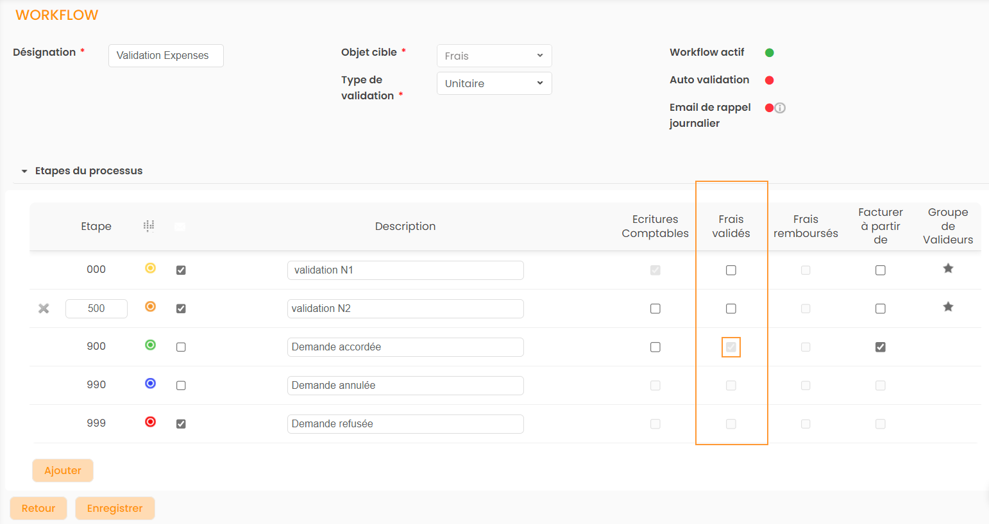989x524 pixels.
Task: Click the star icon in validation N1 row
Action: pyautogui.click(x=948, y=268)
